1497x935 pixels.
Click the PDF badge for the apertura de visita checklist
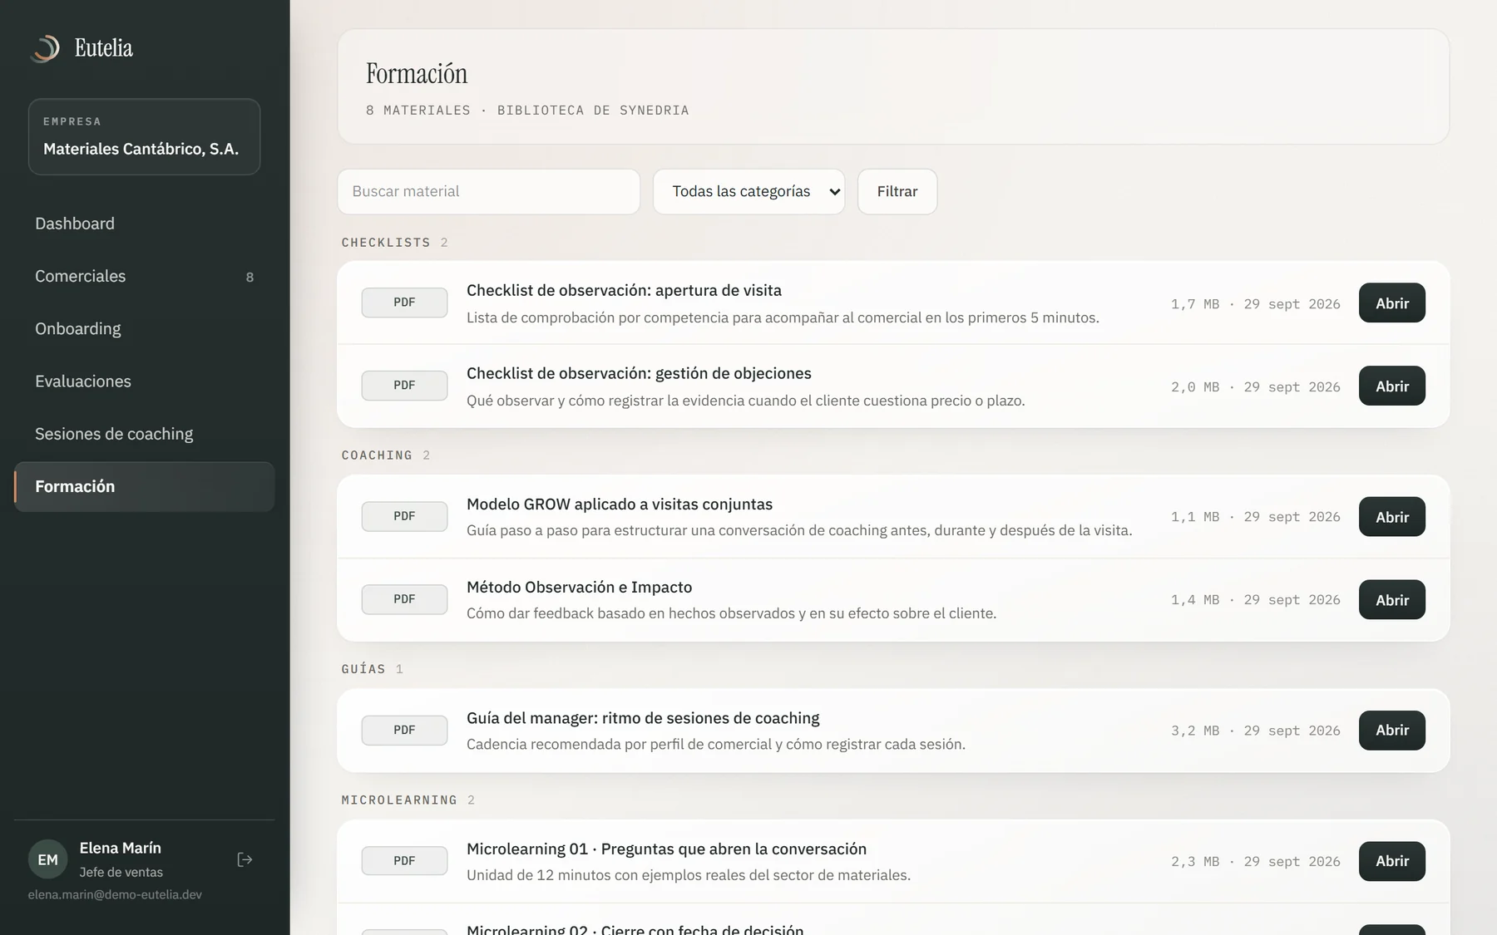click(404, 303)
